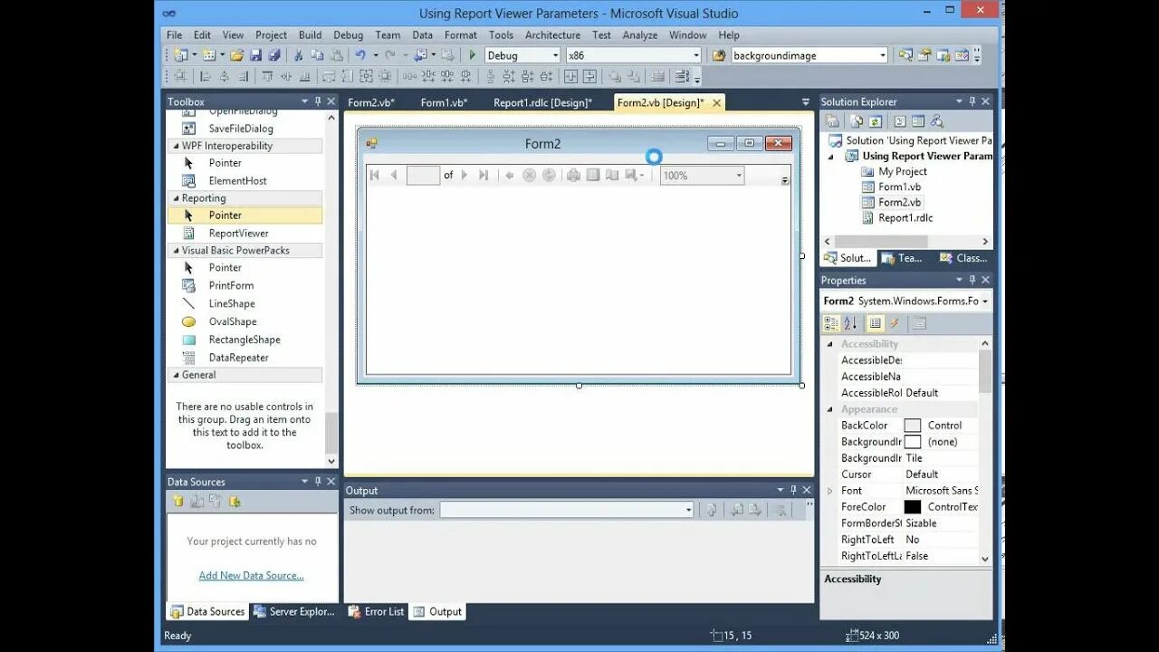This screenshot has height=652, width=1159.
Task: Click View Class Diagram icon in Solution Explorer
Action: pos(936,121)
